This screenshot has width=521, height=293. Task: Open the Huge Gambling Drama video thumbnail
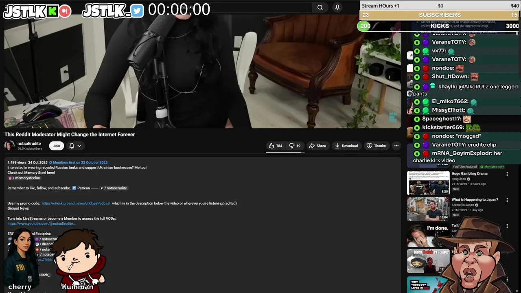click(428, 183)
